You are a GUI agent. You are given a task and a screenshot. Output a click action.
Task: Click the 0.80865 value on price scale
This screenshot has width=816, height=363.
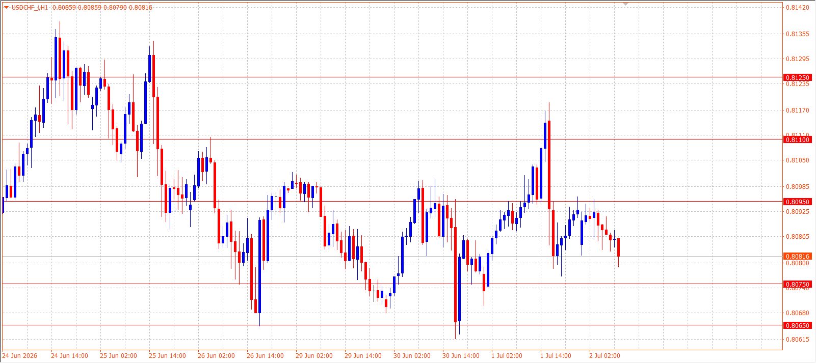(797, 237)
